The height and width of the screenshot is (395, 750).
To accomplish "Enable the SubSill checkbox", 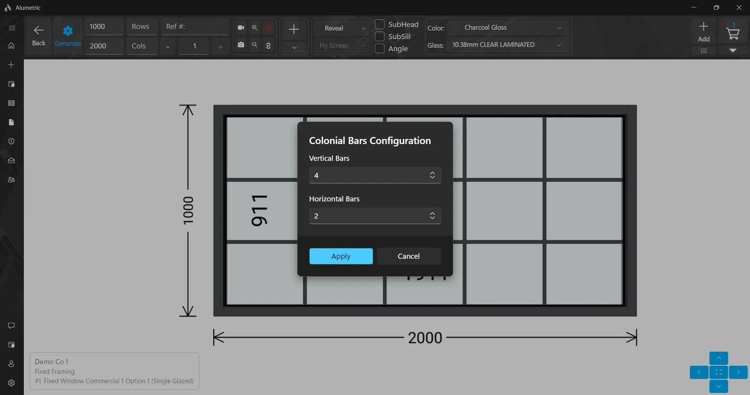I will [x=380, y=37].
